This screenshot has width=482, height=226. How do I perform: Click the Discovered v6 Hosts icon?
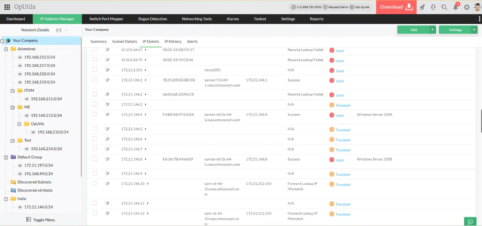point(13,190)
